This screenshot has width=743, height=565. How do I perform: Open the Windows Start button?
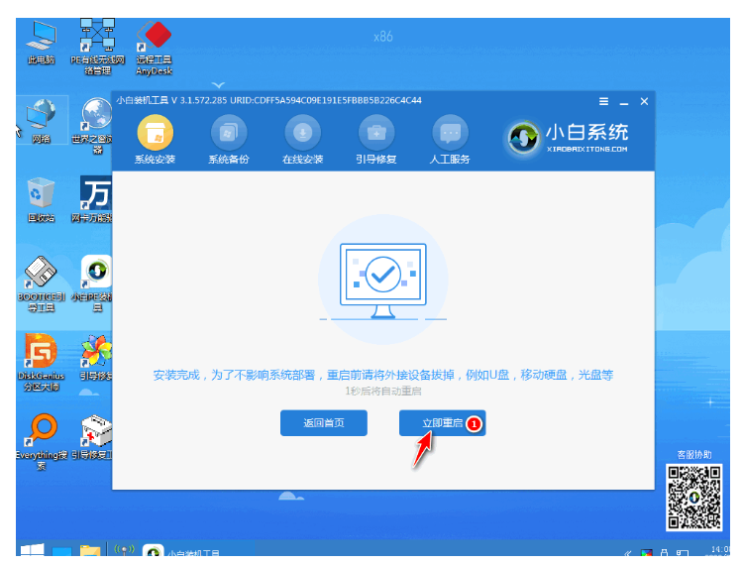pyautogui.click(x=33, y=550)
